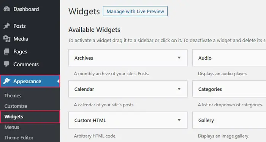Click Manage with Live Preview button

[135, 11]
